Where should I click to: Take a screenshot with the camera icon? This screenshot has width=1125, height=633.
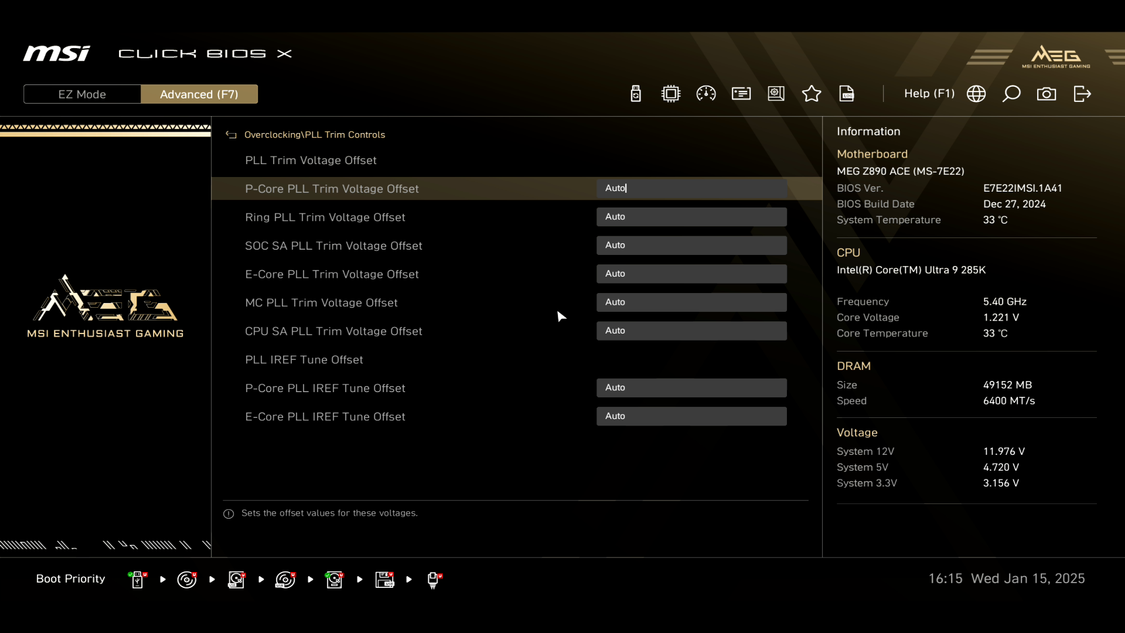(1046, 94)
